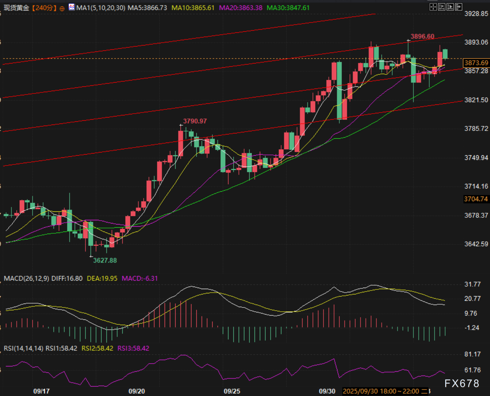This screenshot has height=396, width=490.
Task: Open RSI(14,14,14) indicator settings
Action: point(24,348)
